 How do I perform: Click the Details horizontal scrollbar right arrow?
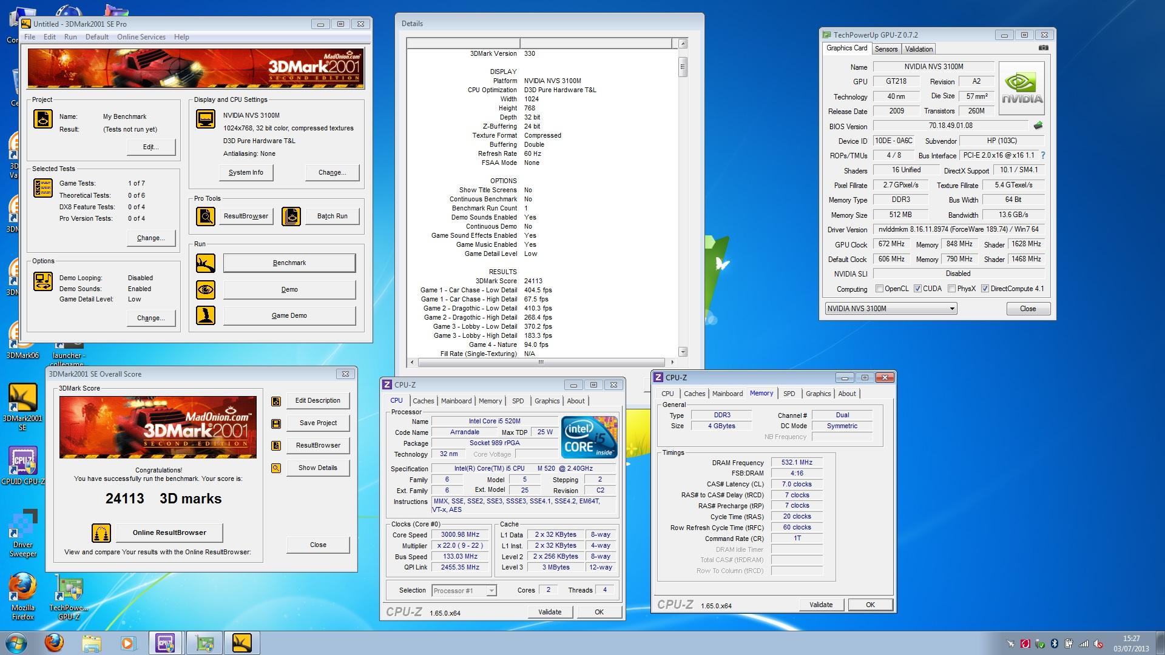click(672, 362)
